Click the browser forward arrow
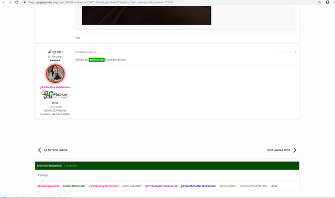The height and width of the screenshot is (198, 335). (x=10, y=2)
